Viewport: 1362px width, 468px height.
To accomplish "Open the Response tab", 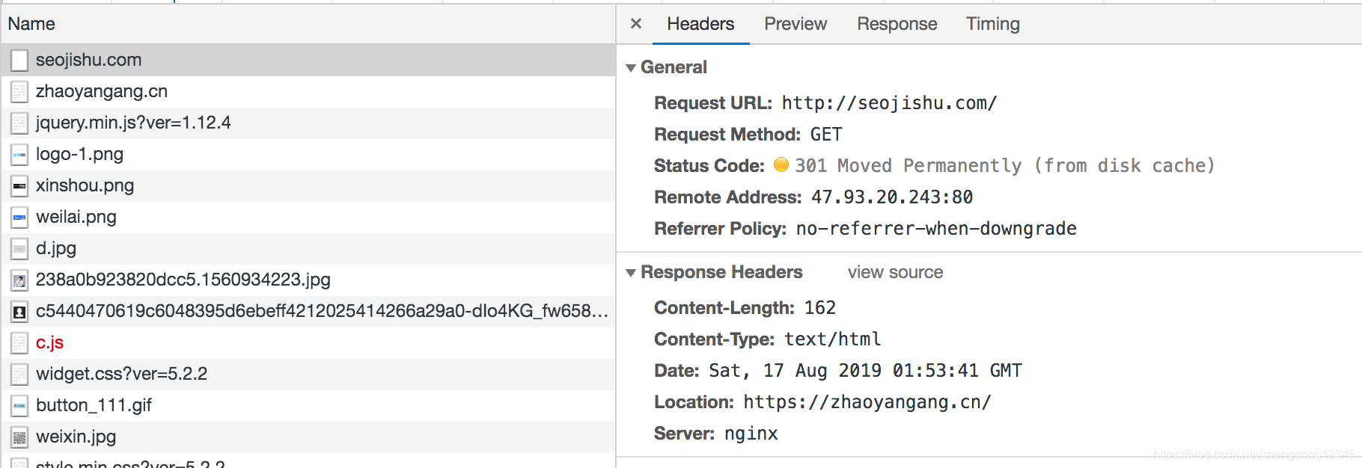I will (x=897, y=24).
